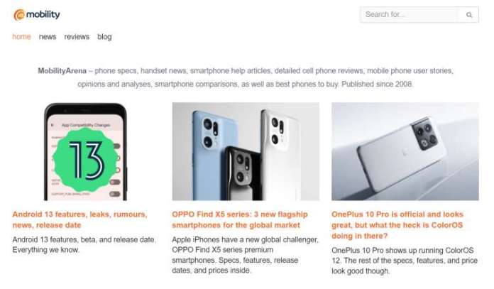Open the OPPO Find X5 phones image
This screenshot has width=494, height=289.
point(246,151)
